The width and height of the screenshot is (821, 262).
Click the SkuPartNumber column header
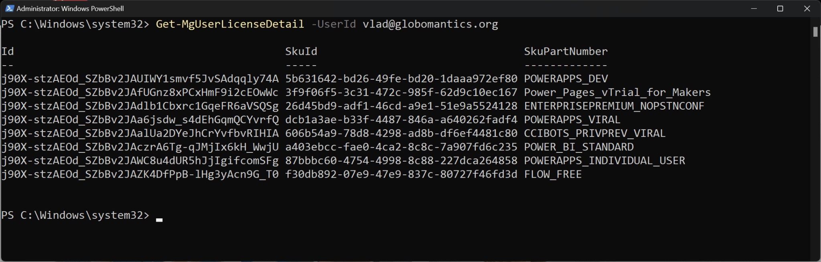point(566,52)
